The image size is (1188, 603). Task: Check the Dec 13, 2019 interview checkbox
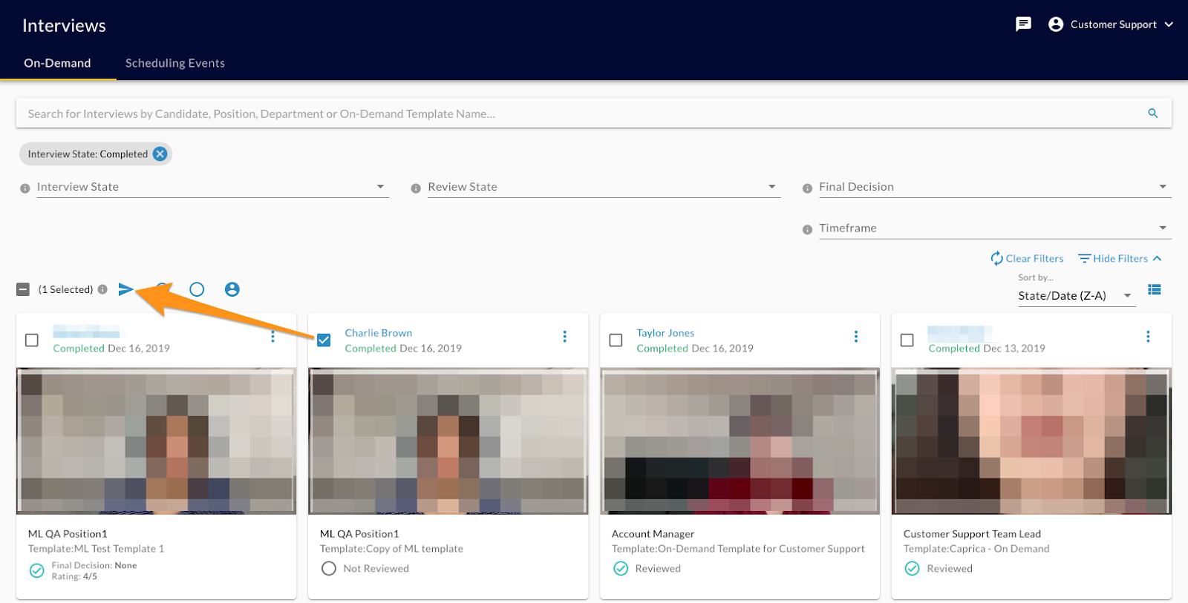(x=907, y=340)
